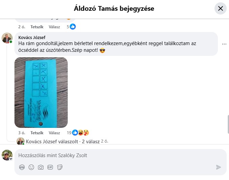Open Kovács József comment options menu
The width and height of the screenshot is (229, 180).
click(224, 44)
